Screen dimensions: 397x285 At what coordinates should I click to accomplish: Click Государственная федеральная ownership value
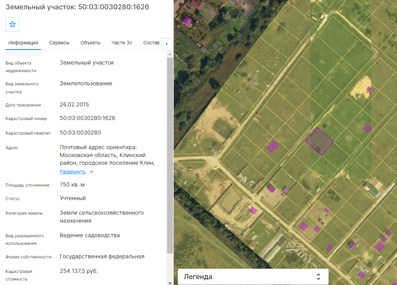[102, 257]
